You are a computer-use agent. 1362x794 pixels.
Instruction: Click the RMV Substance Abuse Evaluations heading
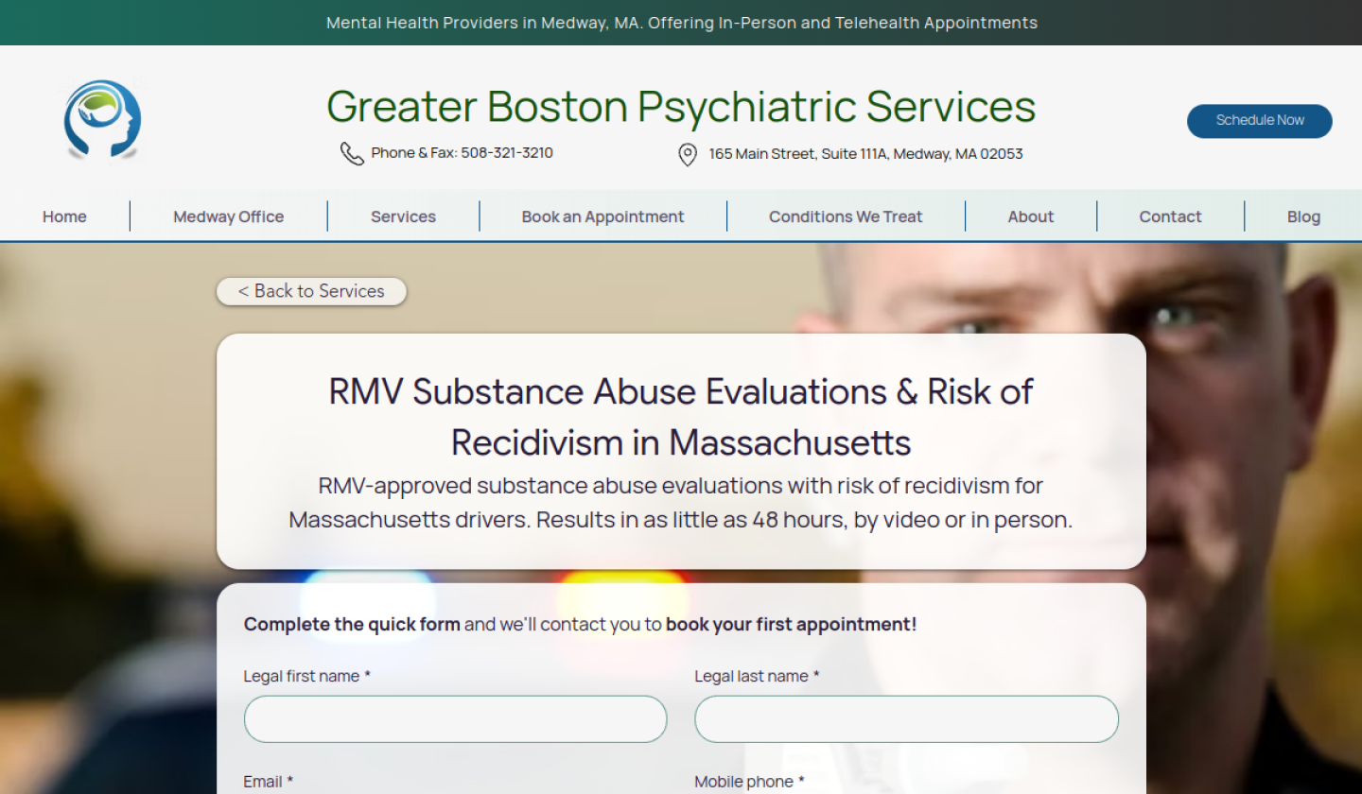[681, 417]
